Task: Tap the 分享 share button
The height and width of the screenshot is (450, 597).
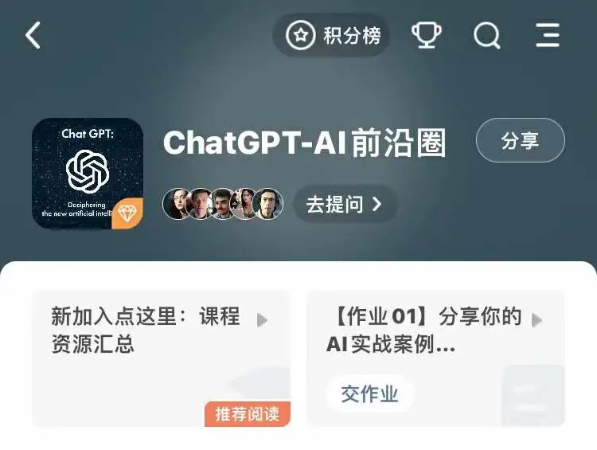Action: (520, 140)
